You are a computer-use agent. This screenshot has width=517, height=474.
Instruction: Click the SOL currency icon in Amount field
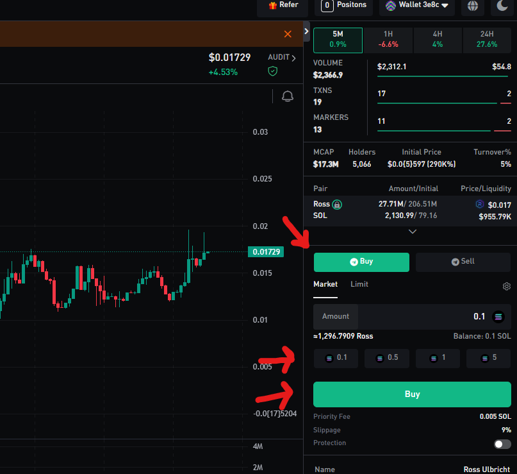[x=498, y=316]
